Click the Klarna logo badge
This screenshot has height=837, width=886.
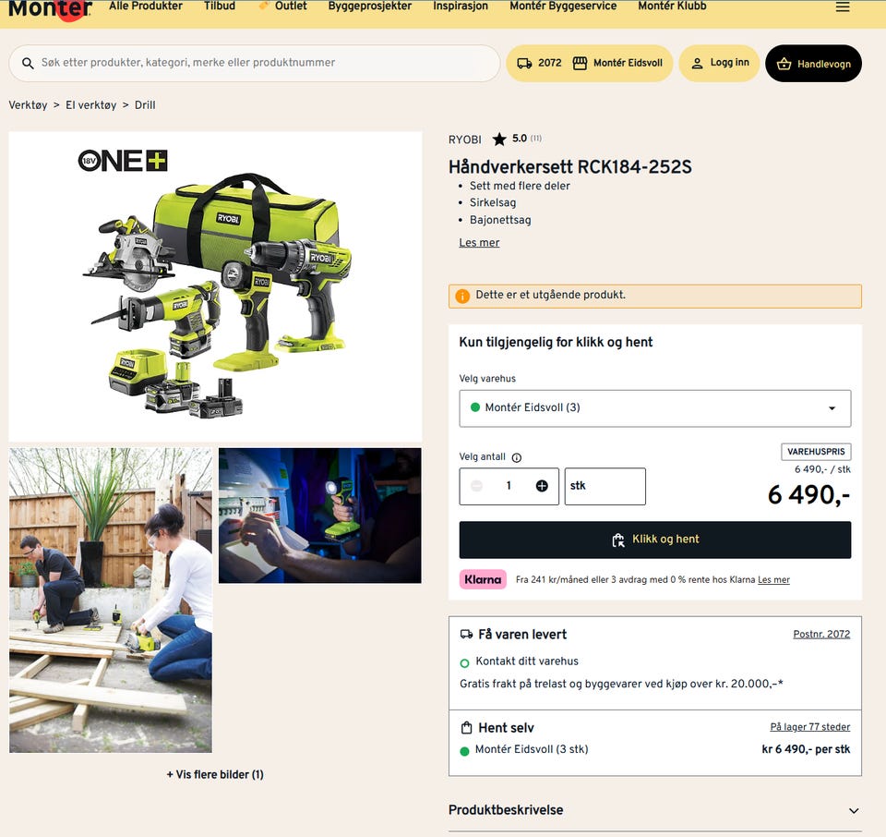pos(483,579)
